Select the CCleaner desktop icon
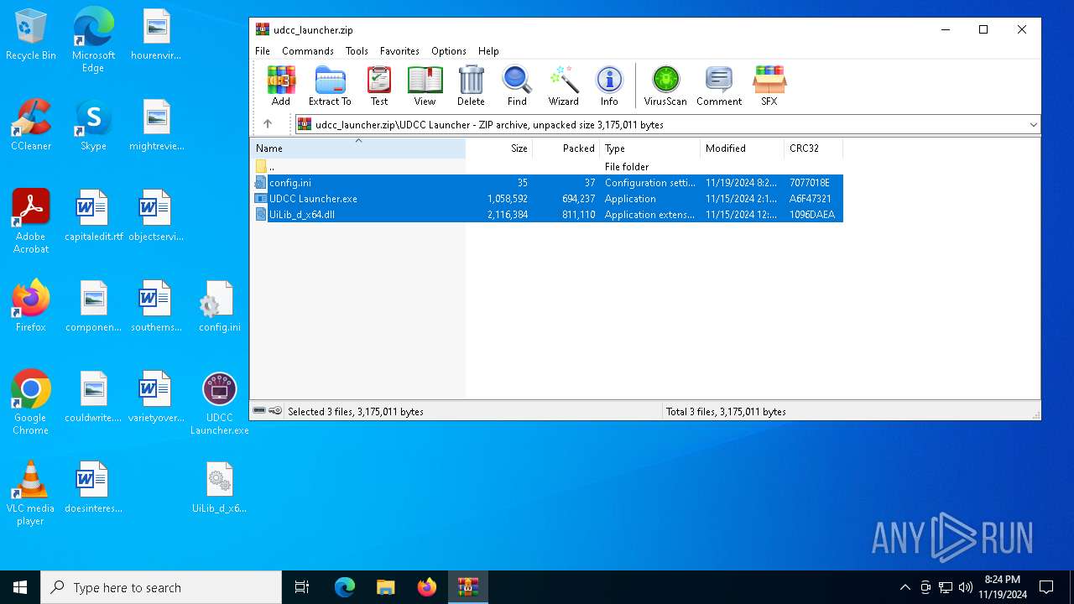 click(31, 125)
